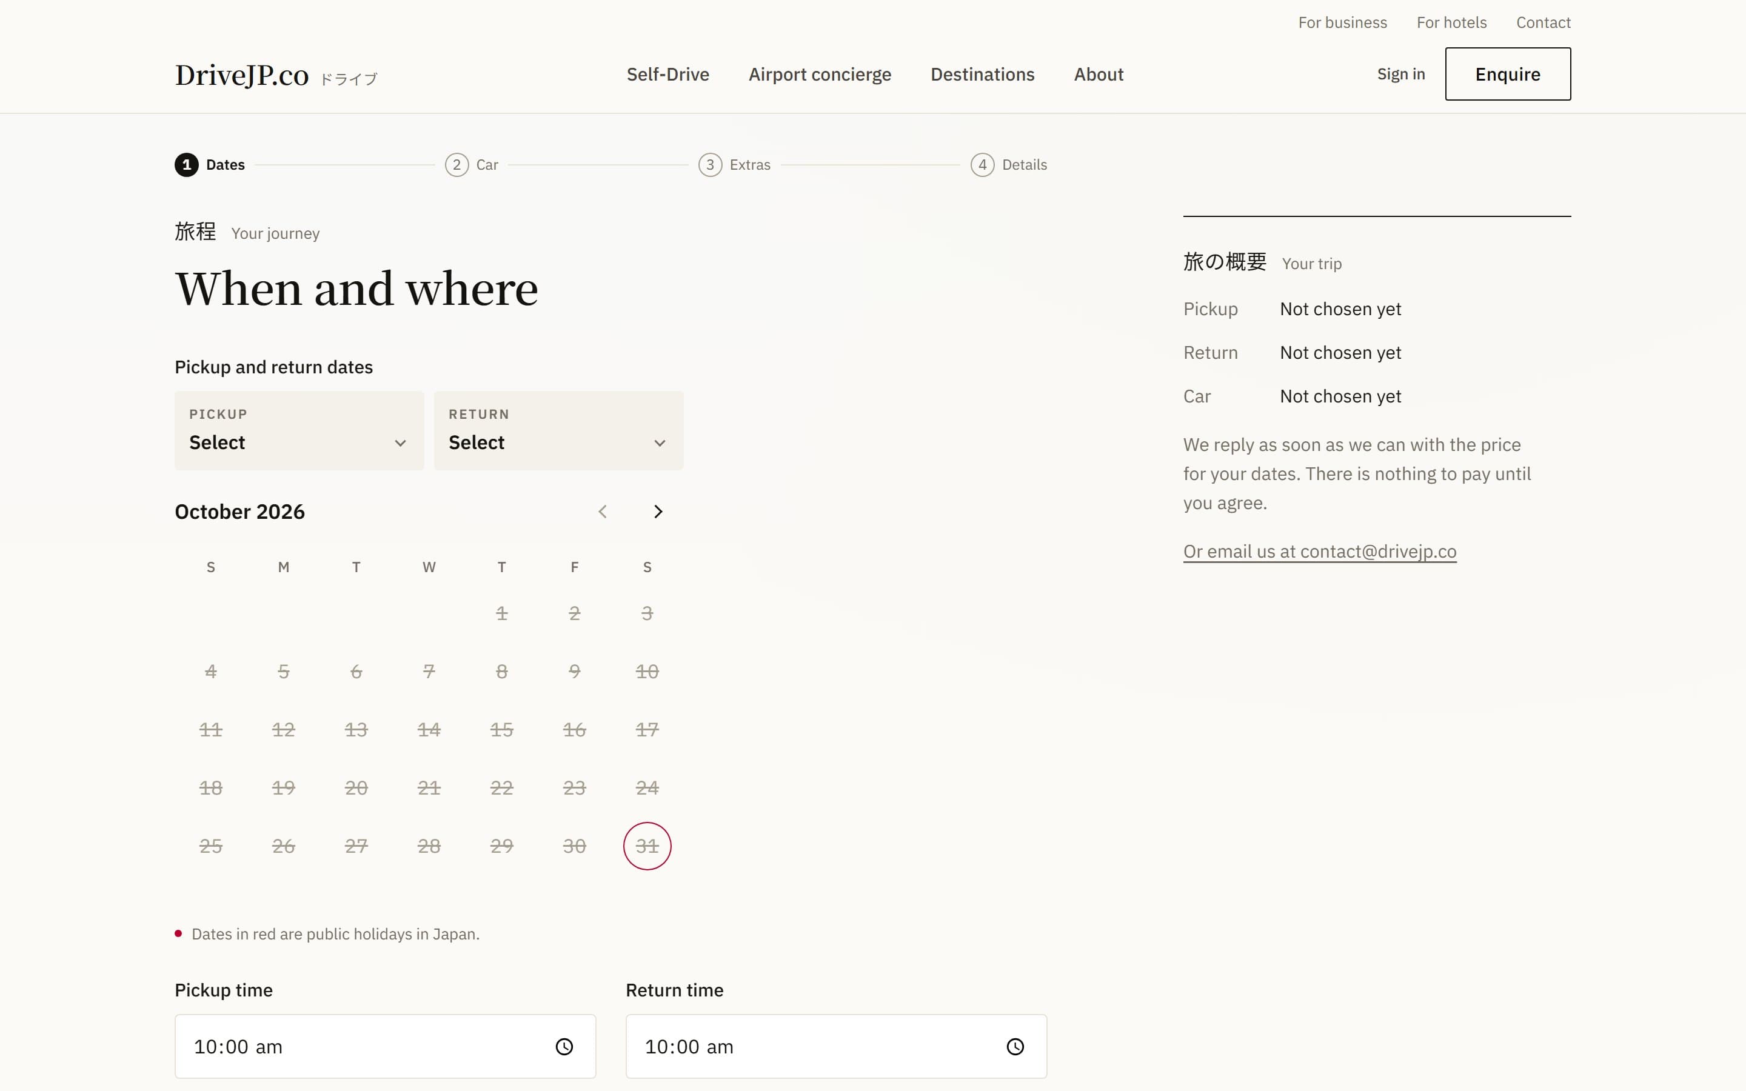Select October 12 in the calendar grid

pos(284,730)
